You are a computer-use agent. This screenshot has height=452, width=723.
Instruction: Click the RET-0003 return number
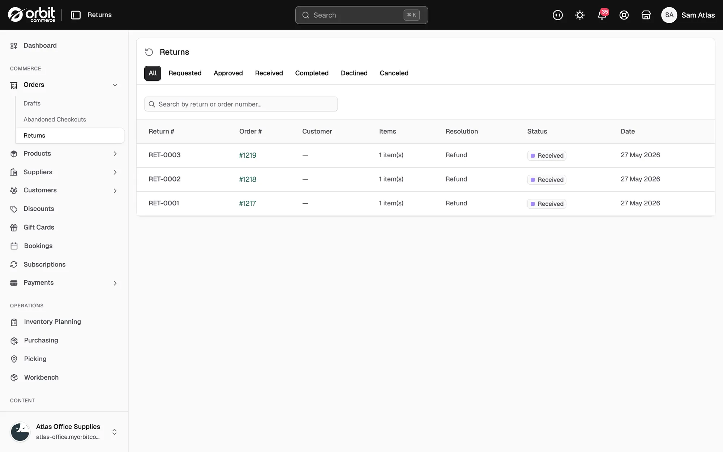click(x=164, y=155)
